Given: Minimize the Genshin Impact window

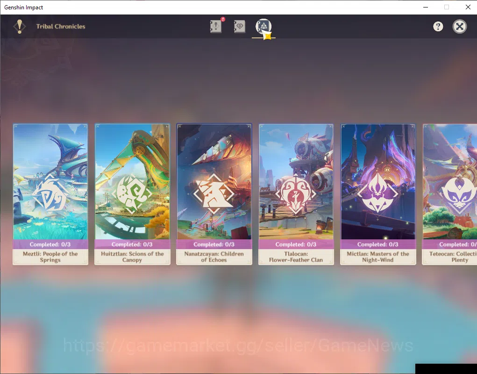Looking at the screenshot, I should (x=426, y=7).
